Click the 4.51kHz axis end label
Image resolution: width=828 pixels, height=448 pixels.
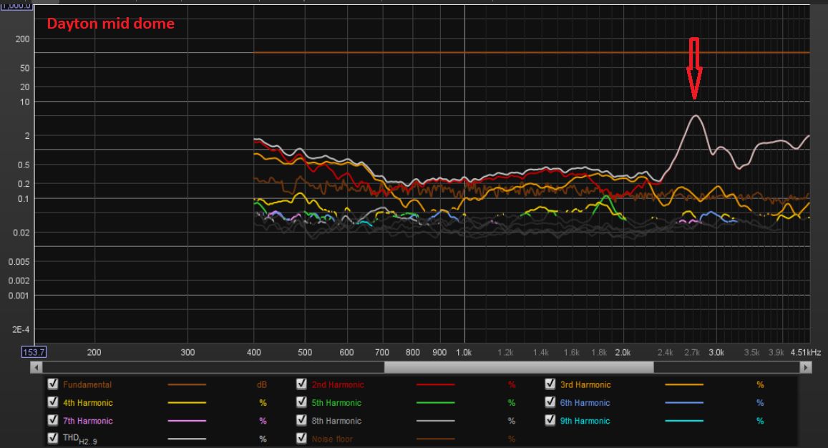(806, 352)
